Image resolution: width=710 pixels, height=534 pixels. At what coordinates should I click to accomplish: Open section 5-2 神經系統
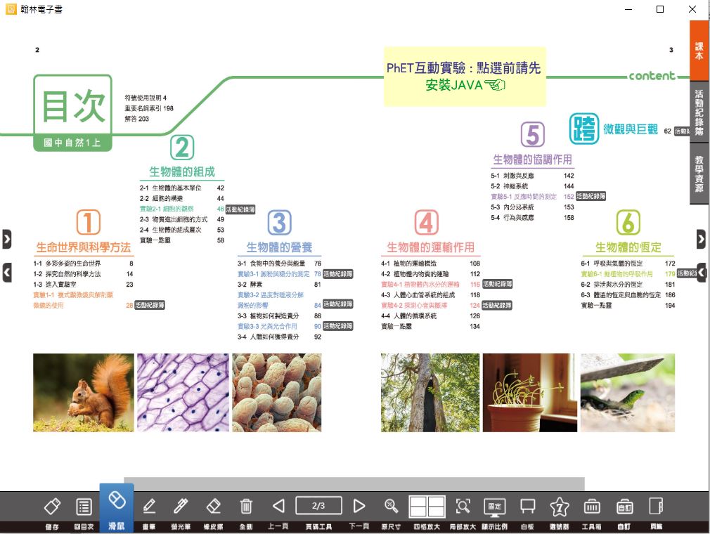[533, 186]
